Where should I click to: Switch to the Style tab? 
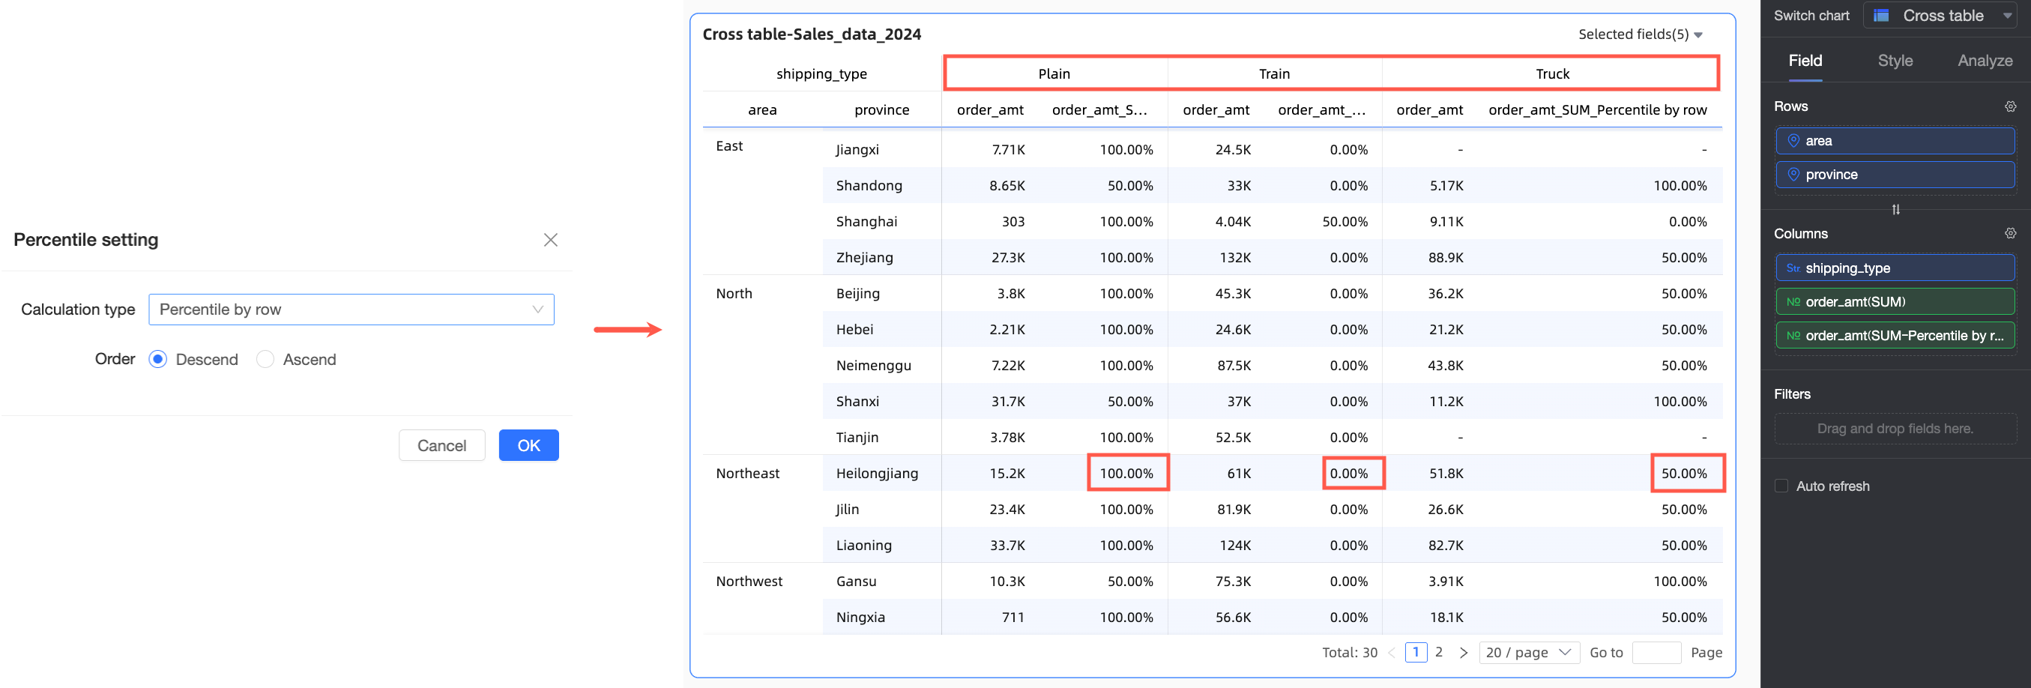[1895, 61]
